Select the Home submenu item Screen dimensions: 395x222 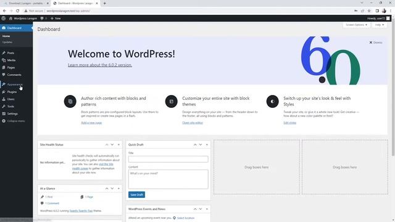6,36
